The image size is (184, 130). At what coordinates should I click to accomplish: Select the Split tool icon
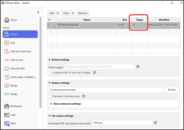tap(7, 43)
